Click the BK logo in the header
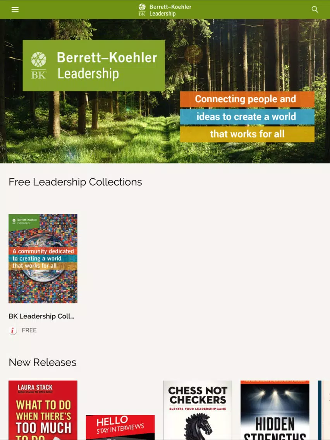Screen dimensions: 330x440 tap(142, 10)
